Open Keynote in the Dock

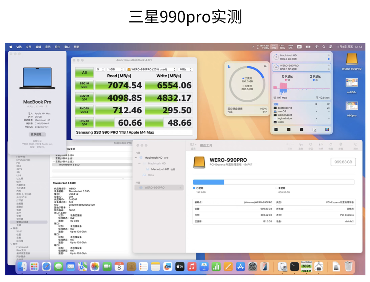(x=204, y=267)
